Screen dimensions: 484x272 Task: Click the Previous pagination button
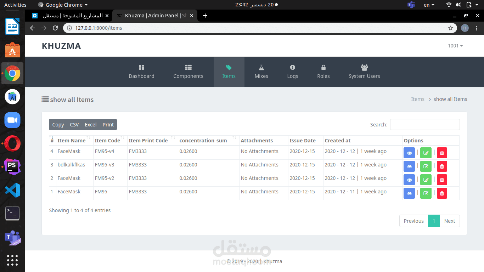coord(413,221)
